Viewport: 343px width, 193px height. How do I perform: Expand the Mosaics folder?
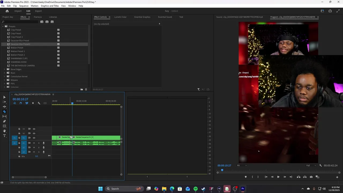pos(4,80)
